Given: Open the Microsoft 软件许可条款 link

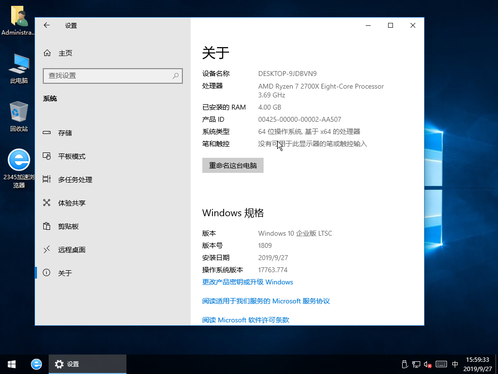Looking at the screenshot, I should (x=246, y=320).
